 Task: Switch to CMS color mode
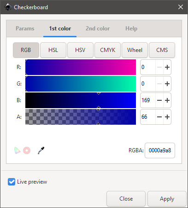(x=162, y=50)
